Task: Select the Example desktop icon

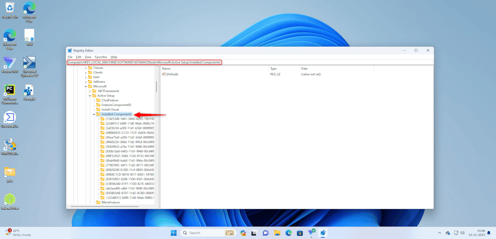Action: point(29,93)
